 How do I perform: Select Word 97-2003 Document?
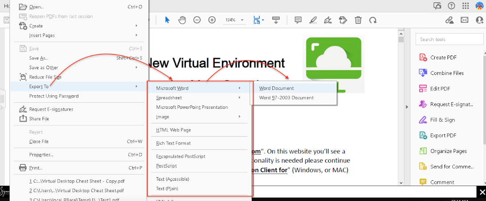pos(286,98)
